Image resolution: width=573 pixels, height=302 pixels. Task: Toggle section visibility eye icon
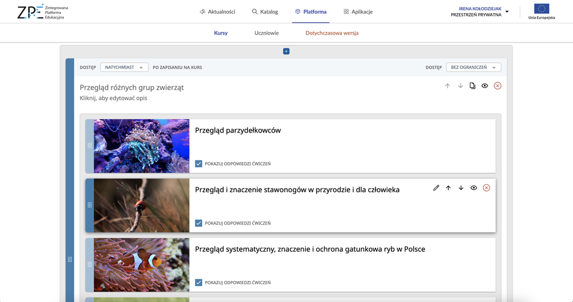click(485, 86)
